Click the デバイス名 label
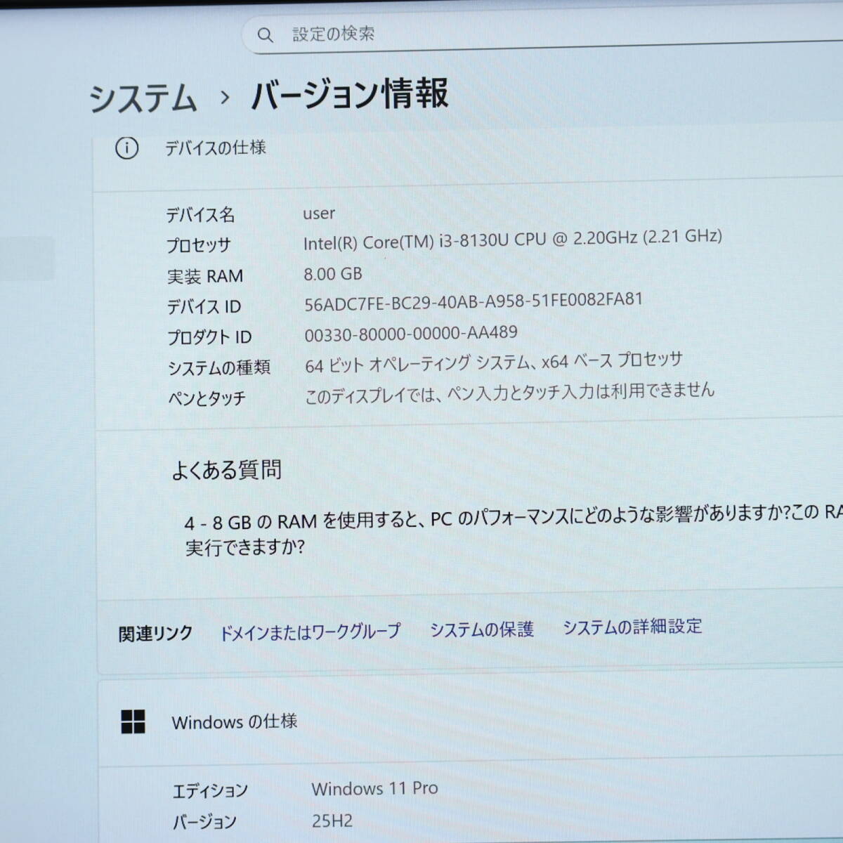 [200, 214]
